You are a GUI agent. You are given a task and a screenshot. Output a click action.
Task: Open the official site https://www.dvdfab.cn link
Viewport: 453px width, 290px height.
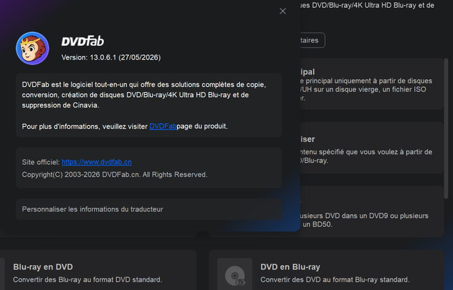click(x=96, y=162)
